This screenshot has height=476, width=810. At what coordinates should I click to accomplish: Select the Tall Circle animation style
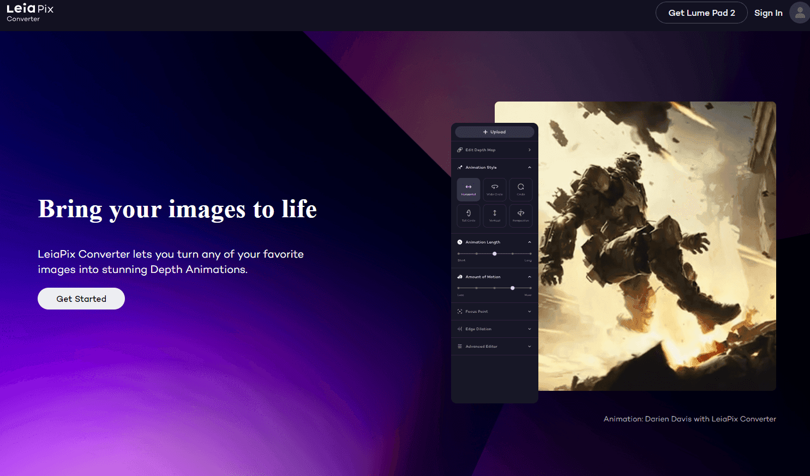(469, 216)
